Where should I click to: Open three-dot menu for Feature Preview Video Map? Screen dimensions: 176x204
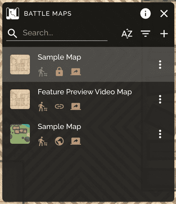coord(160,99)
